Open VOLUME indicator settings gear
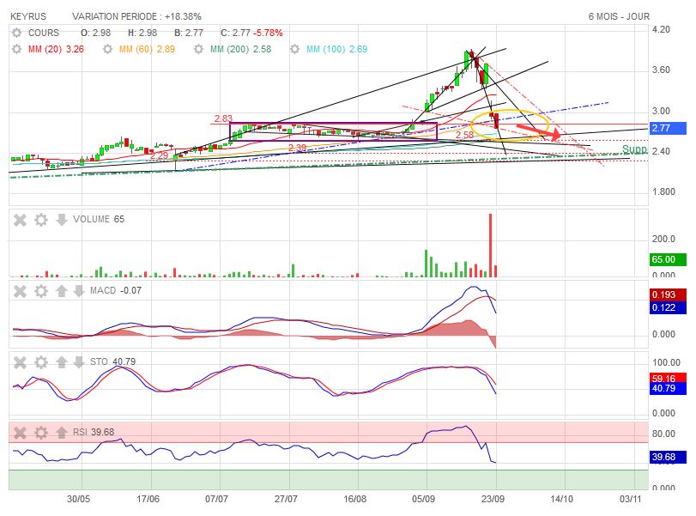The height and width of the screenshot is (516, 696). pyautogui.click(x=41, y=220)
